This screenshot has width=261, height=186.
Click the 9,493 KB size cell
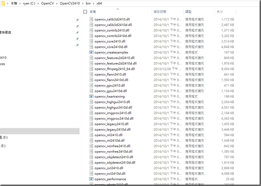tap(228, 69)
